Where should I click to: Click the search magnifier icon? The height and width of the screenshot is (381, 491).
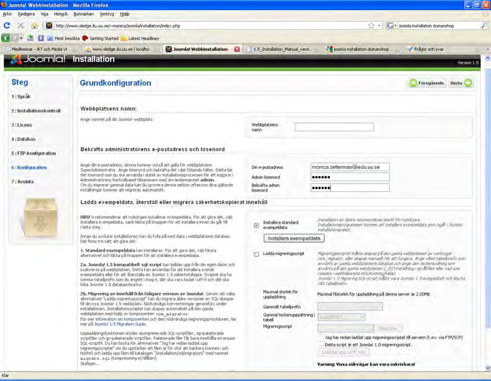484,26
